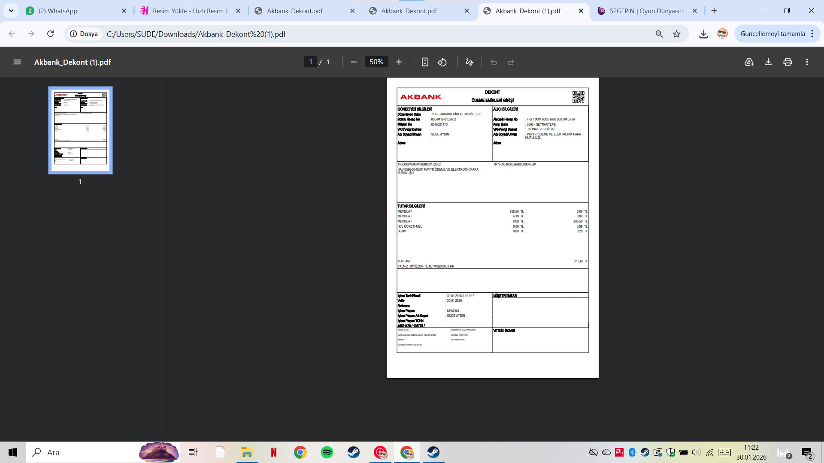This screenshot has width=824, height=463.
Task: Open Spotify from taskbar
Action: [327, 452]
